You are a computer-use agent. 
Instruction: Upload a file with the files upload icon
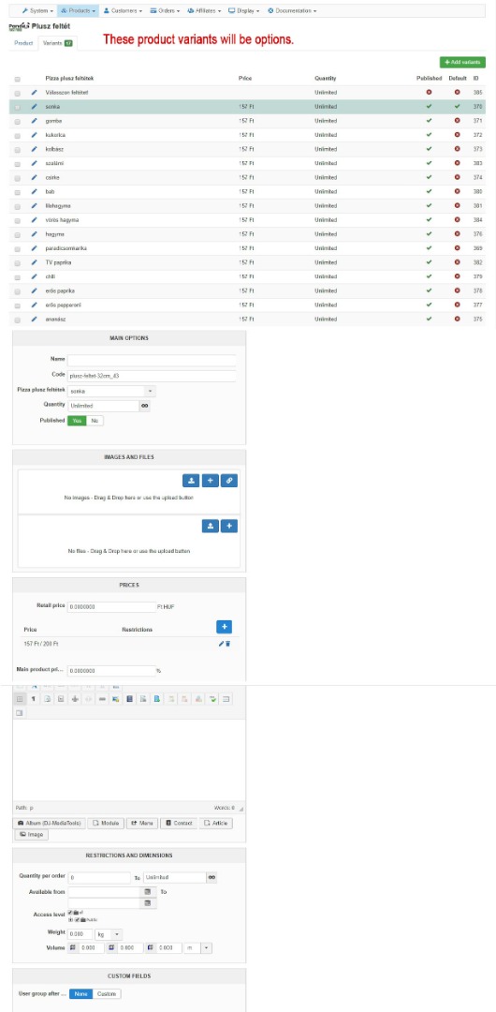pos(210,526)
